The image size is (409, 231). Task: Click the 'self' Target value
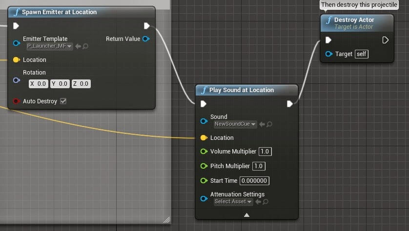[362, 54]
